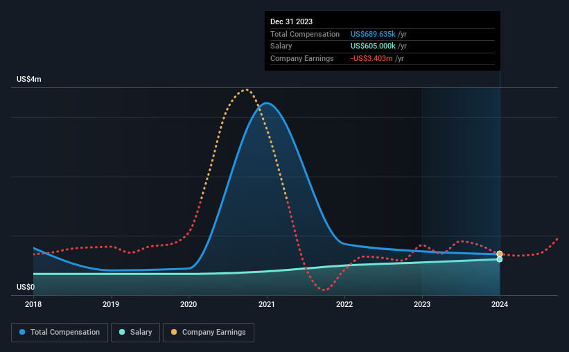Click the 2022 x-axis label
This screenshot has width=569, height=352.
click(x=344, y=304)
